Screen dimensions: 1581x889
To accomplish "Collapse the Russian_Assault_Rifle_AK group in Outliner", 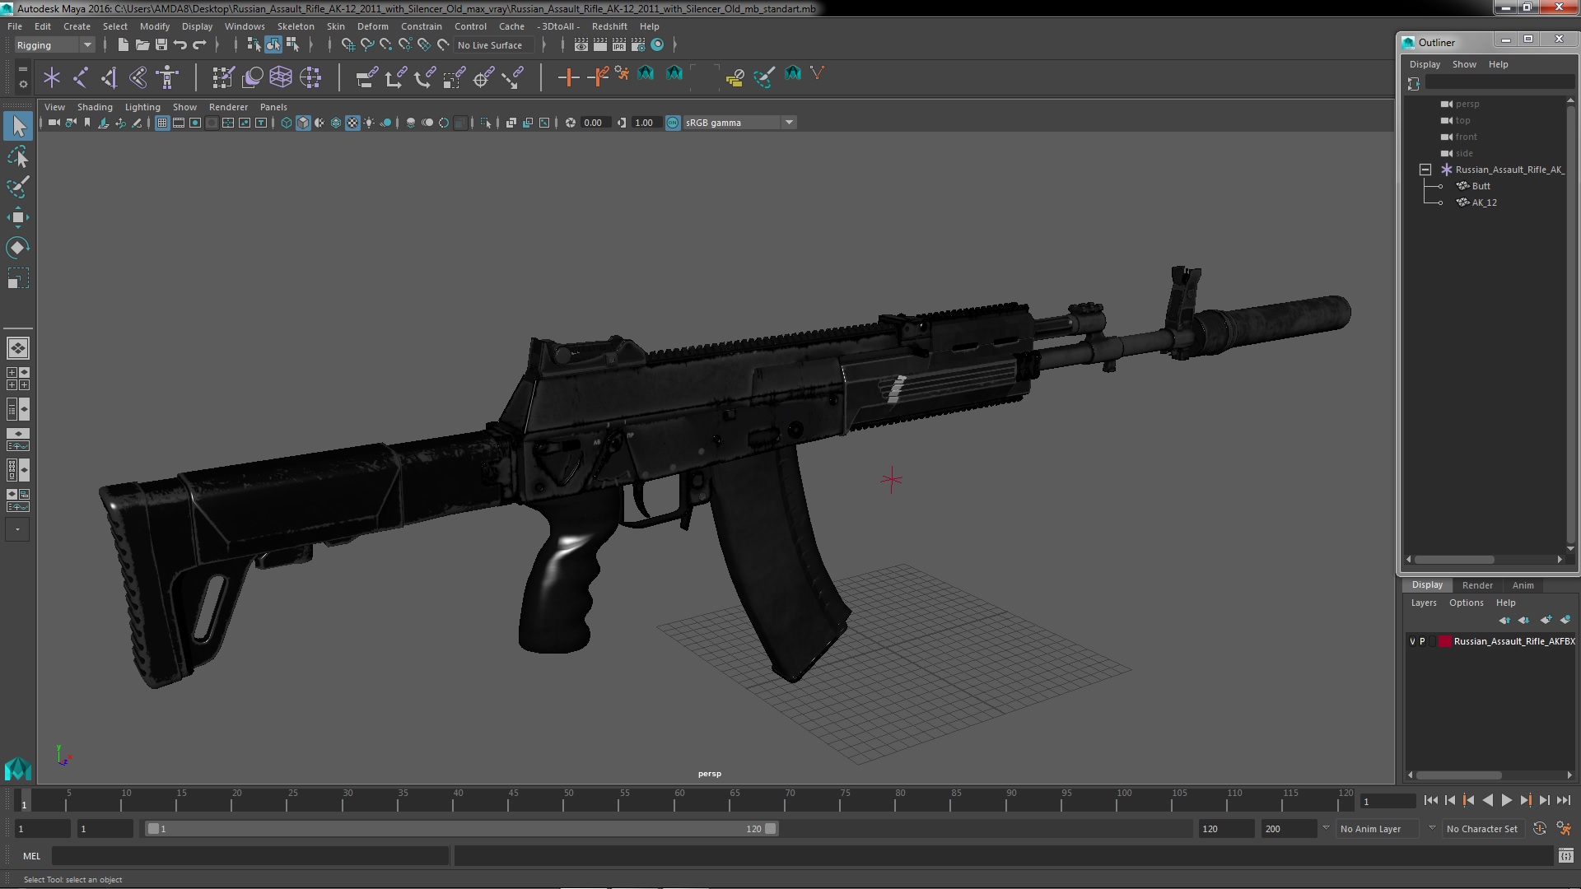I will click(x=1425, y=170).
